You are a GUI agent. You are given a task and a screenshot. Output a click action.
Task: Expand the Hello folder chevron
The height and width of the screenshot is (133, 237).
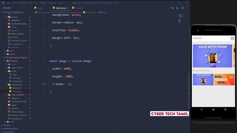[5, 122]
